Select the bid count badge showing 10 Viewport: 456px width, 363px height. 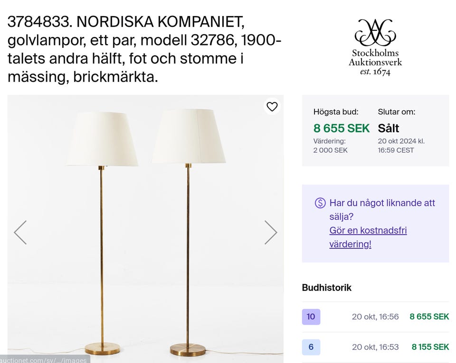311,317
